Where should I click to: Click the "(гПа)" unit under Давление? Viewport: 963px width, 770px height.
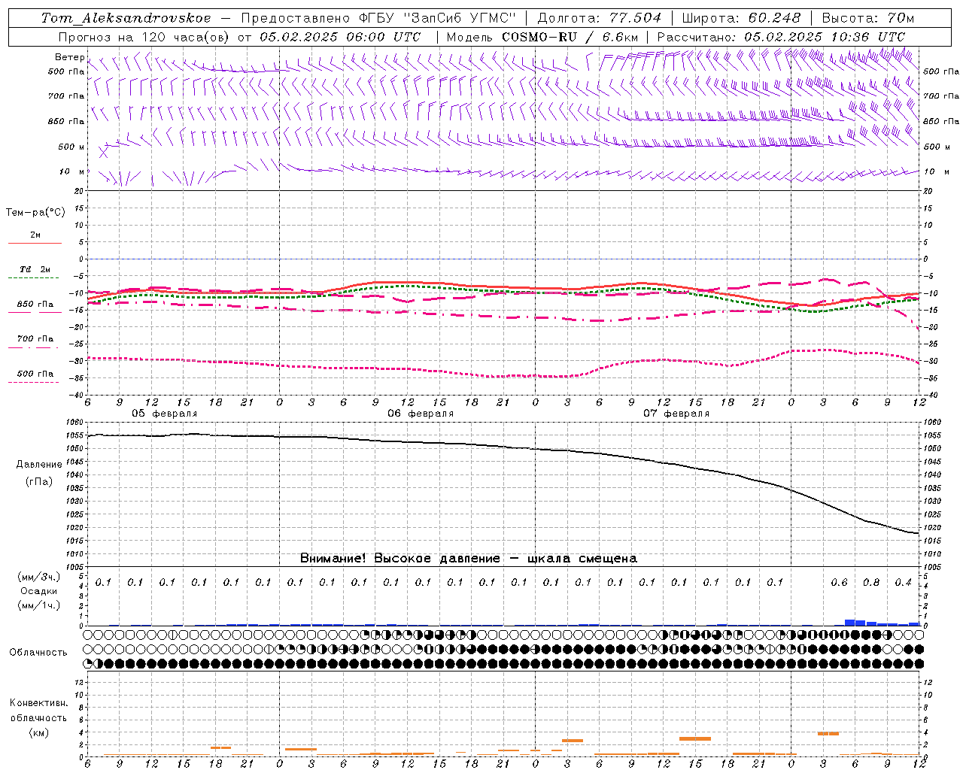(39, 481)
